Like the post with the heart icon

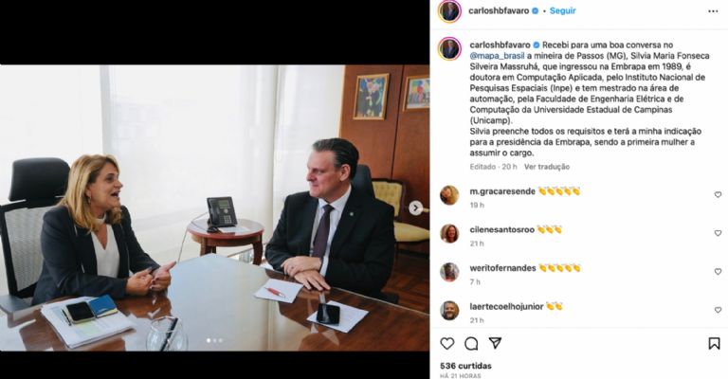(x=447, y=344)
